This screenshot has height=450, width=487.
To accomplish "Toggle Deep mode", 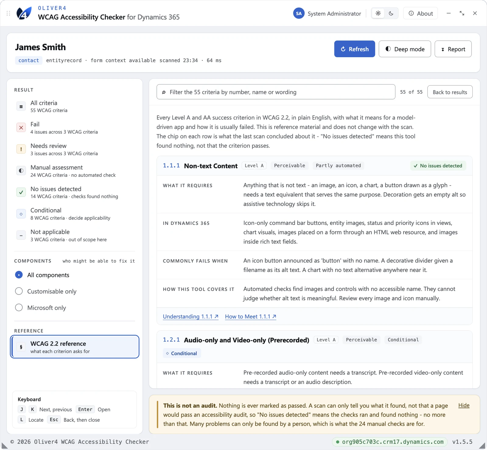I will 405,49.
